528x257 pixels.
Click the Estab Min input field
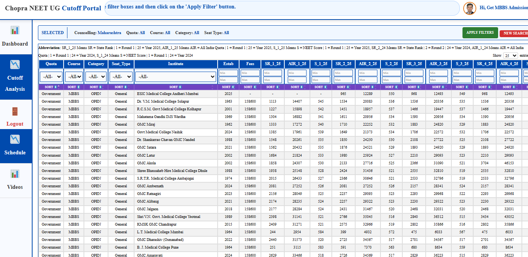[228, 73]
